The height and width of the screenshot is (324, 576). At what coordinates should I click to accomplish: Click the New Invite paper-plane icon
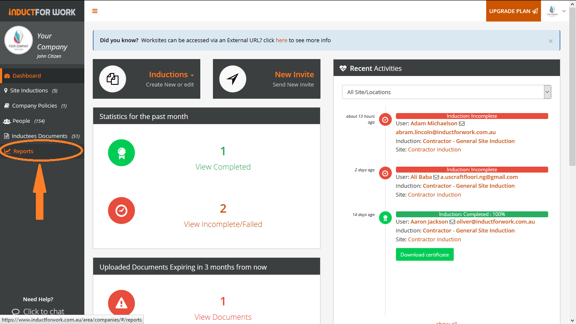(233, 79)
